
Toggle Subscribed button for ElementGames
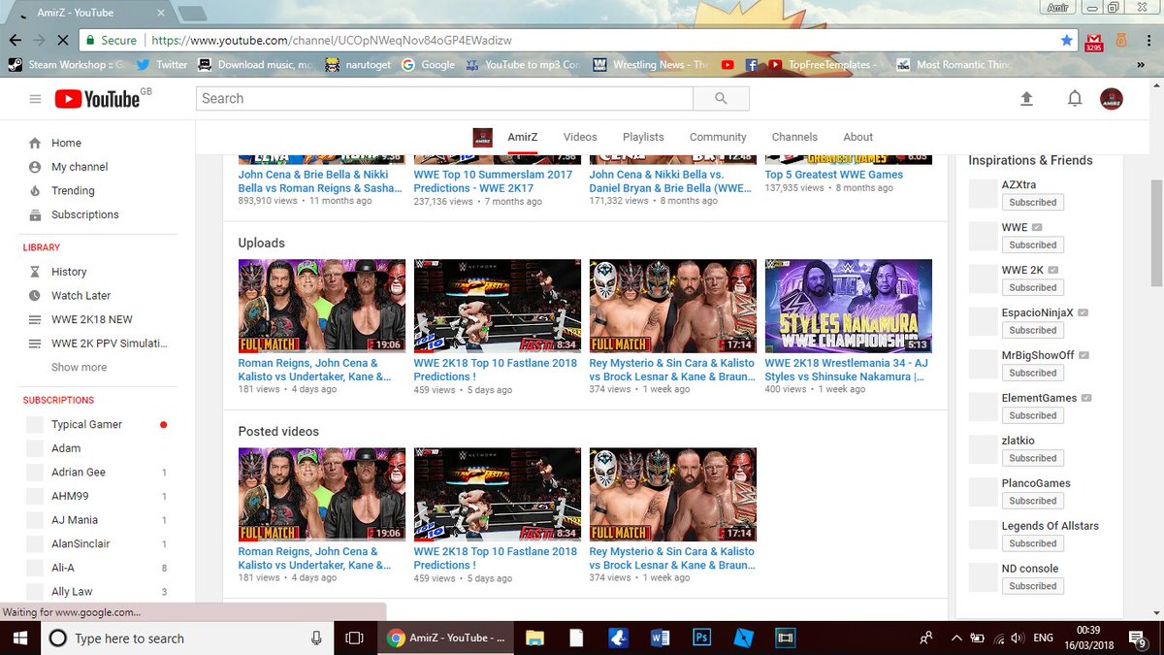(1032, 415)
